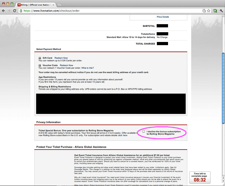Click the green SSL padlock icon
225x186 pixels.
point(21,11)
